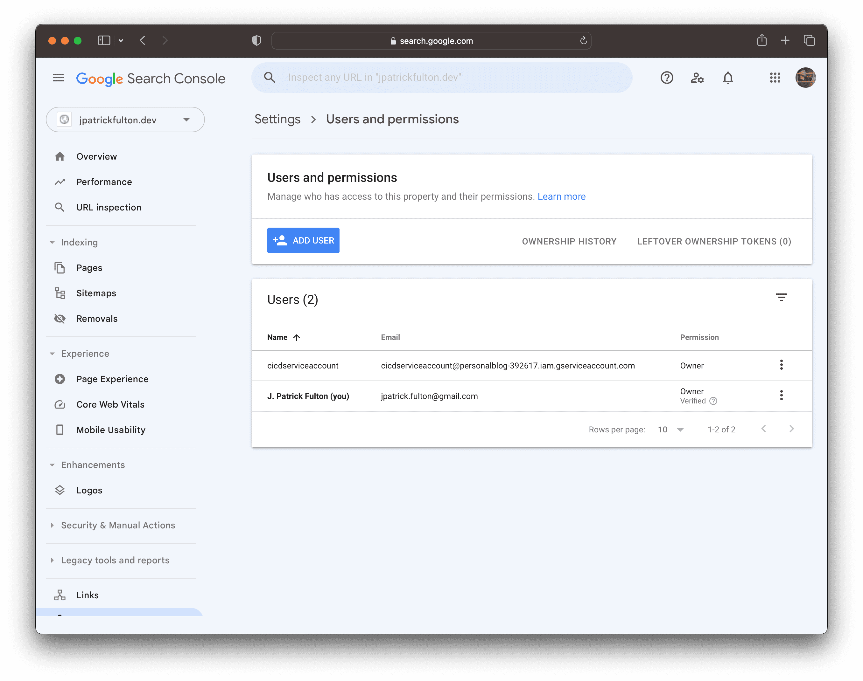Click Safari privacy shield icon
863x681 pixels.
click(x=256, y=41)
